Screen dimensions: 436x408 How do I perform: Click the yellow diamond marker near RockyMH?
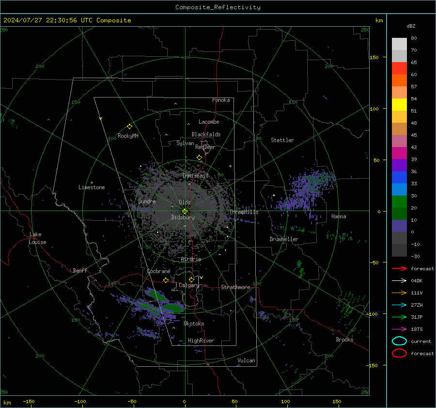[129, 127]
